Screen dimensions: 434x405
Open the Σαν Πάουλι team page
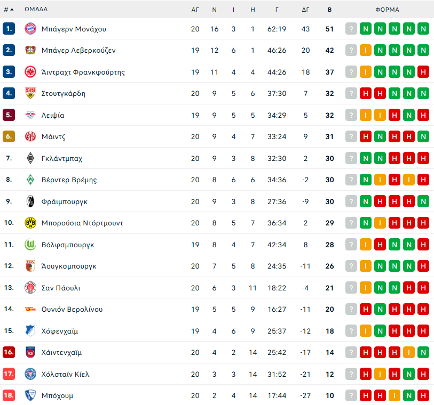coord(61,288)
